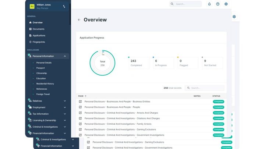
Task: Open Citations And Charges row link icon
Action: click(x=80, y=118)
